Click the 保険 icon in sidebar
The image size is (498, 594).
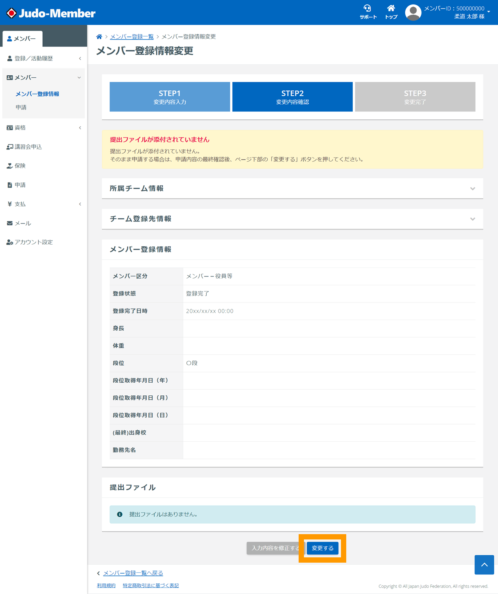(10, 166)
